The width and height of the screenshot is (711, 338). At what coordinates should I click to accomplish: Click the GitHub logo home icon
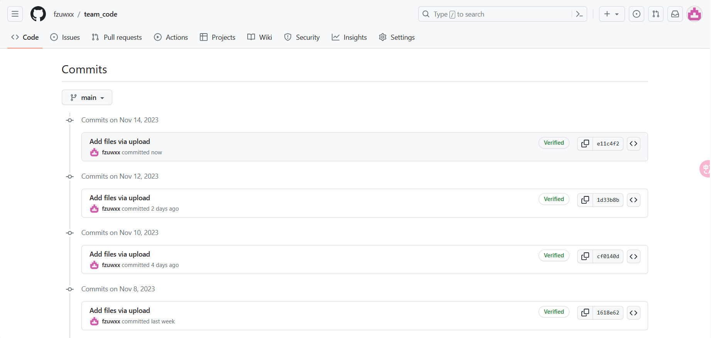tap(38, 14)
